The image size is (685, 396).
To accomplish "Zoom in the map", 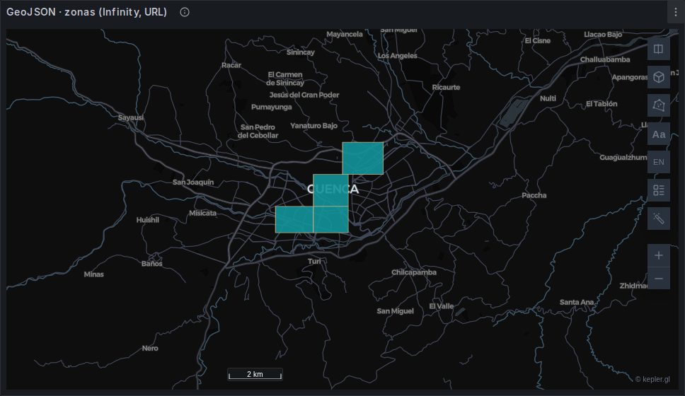I will 658,255.
